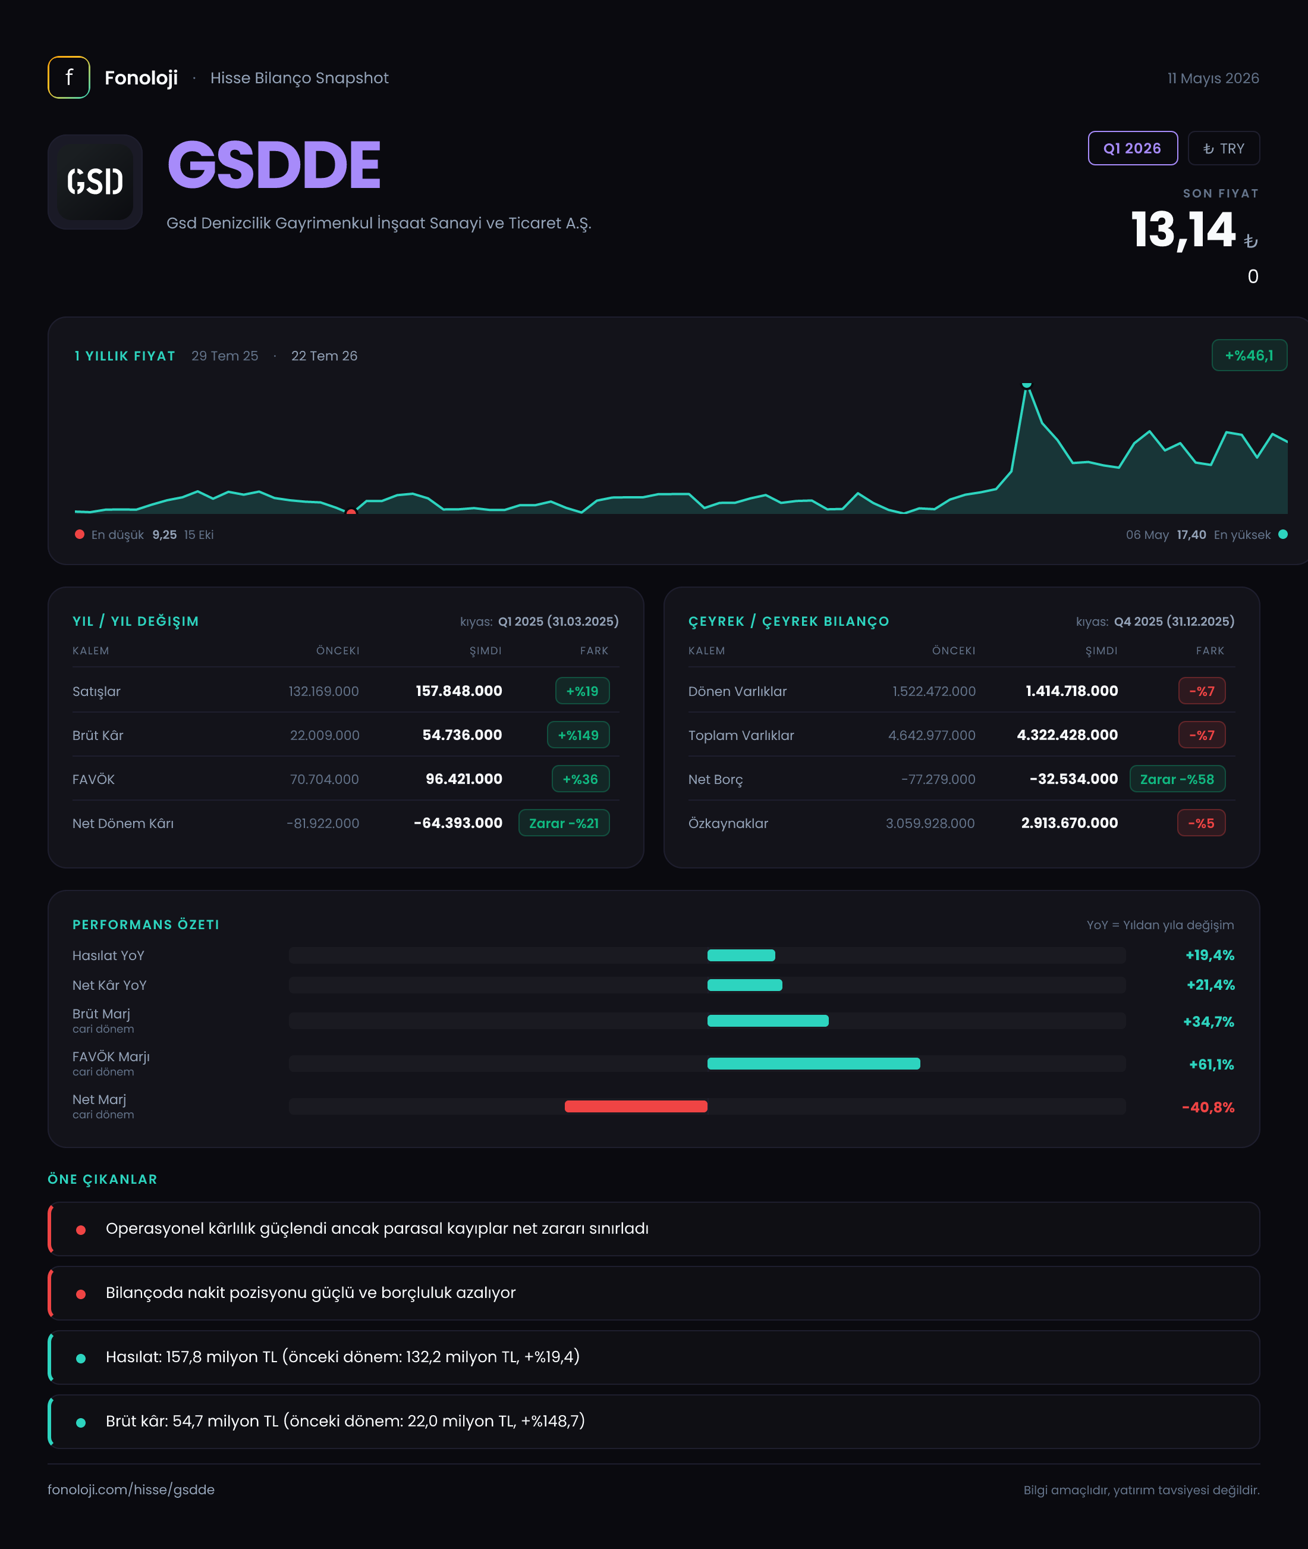The height and width of the screenshot is (1549, 1308).
Task: Click the 1.414.718.000 Dönen Varlıklar value
Action: pyautogui.click(x=1071, y=691)
